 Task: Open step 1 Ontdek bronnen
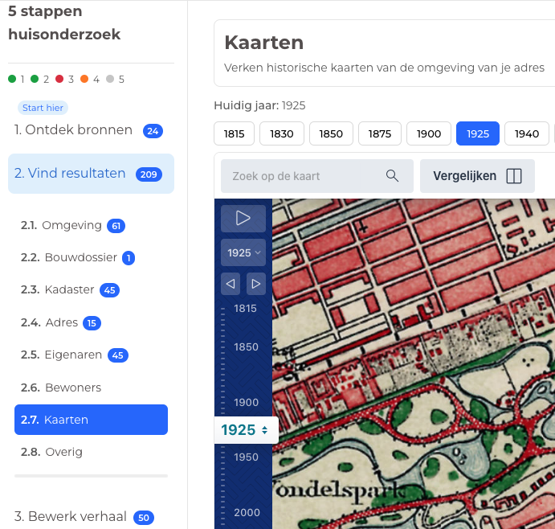pos(73,130)
